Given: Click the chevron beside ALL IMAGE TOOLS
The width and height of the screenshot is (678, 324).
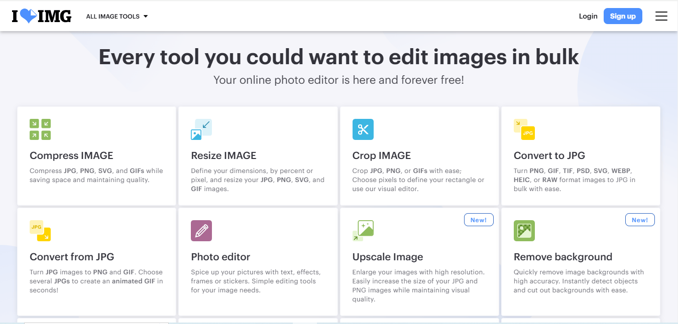Looking at the screenshot, I should [x=146, y=16].
